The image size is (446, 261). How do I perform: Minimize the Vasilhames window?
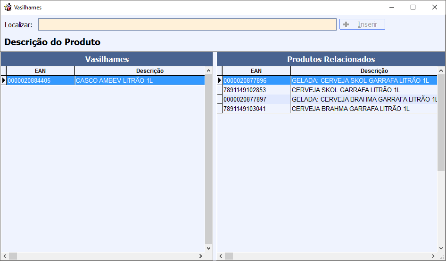(392, 8)
